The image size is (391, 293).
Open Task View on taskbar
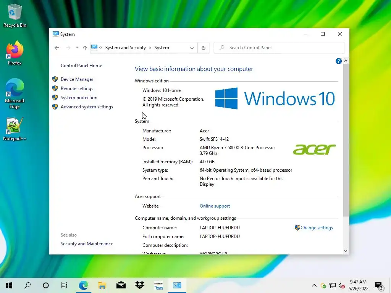click(x=64, y=285)
